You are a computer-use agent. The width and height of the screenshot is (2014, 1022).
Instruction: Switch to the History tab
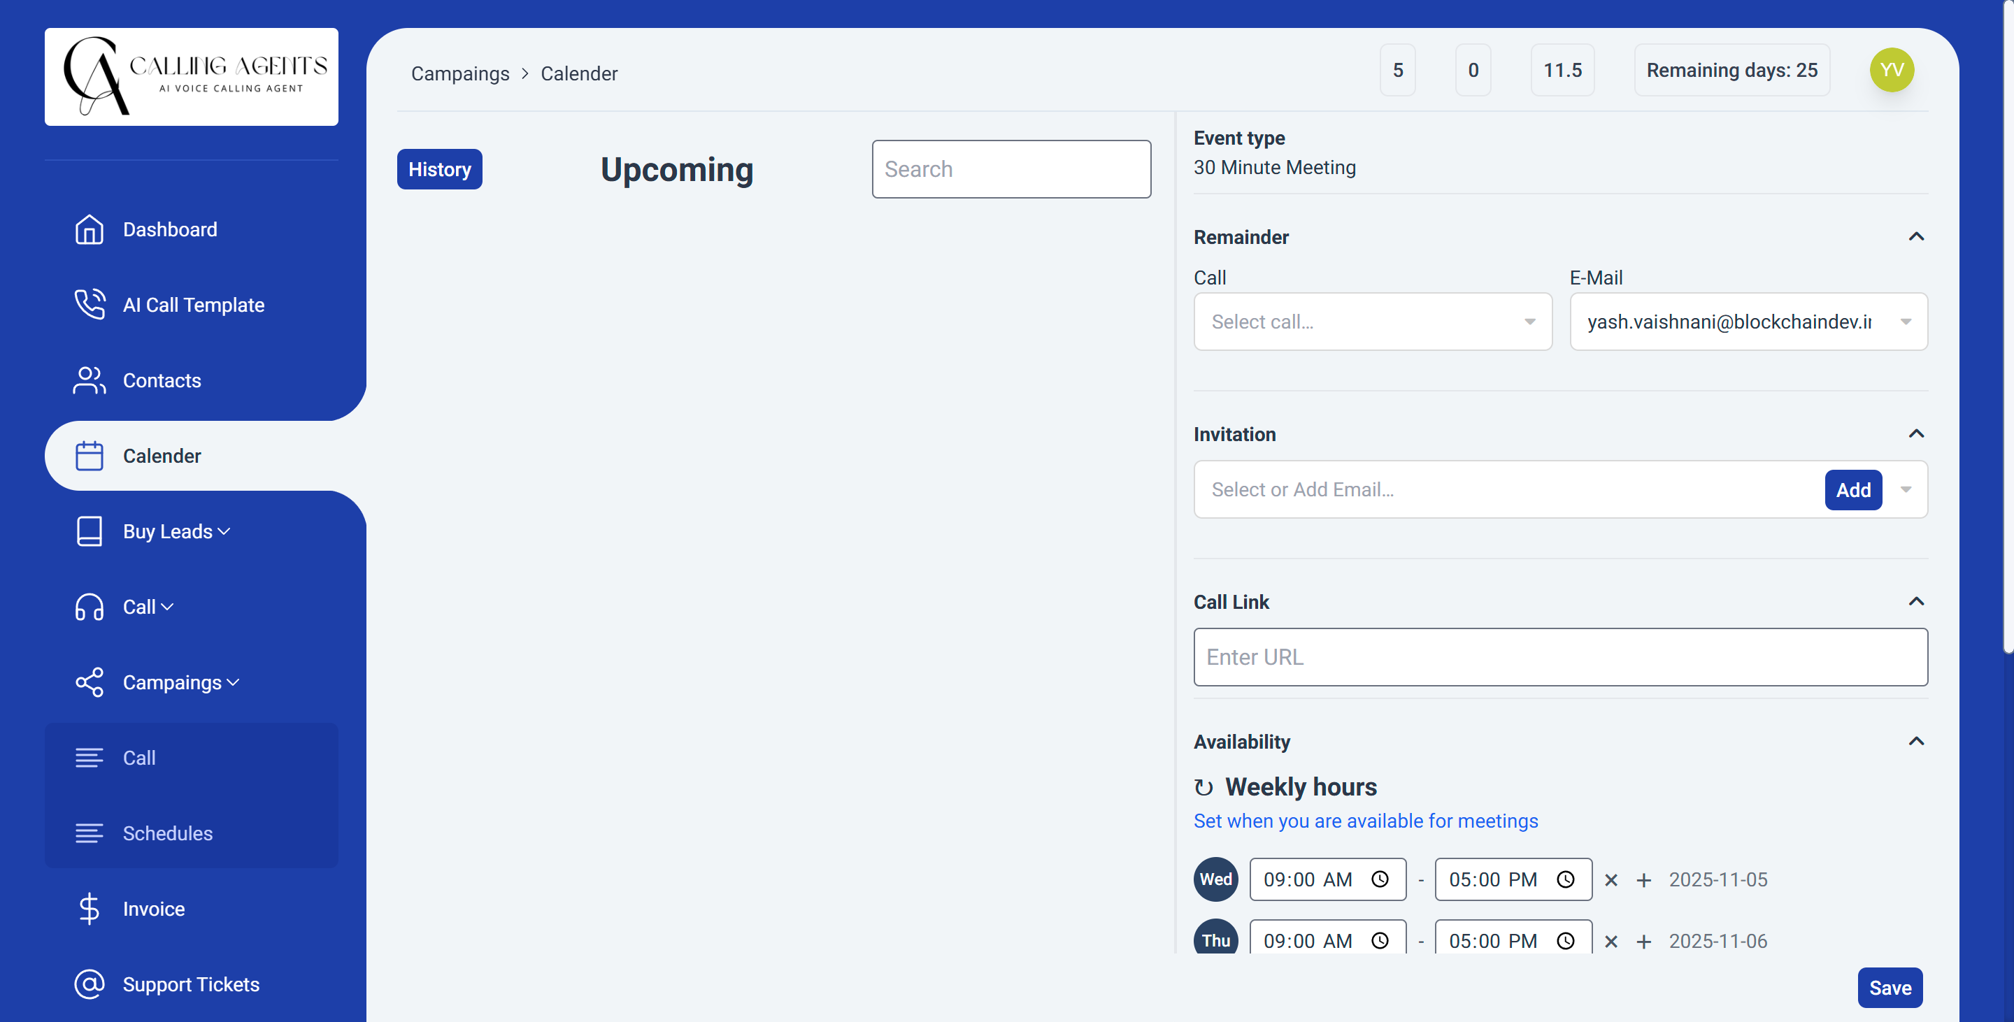438,168
